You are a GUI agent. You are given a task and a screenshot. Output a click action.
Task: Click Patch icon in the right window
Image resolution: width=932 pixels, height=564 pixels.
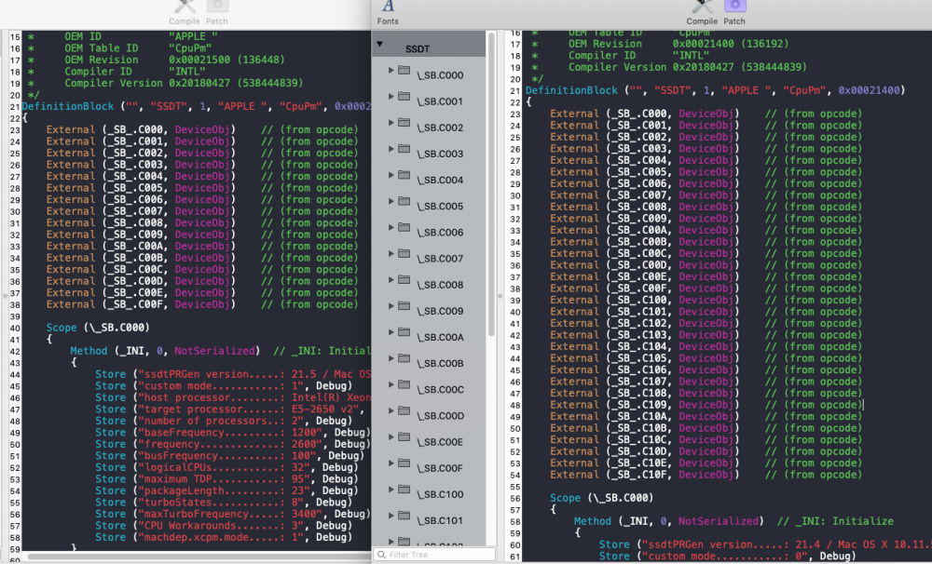click(734, 6)
